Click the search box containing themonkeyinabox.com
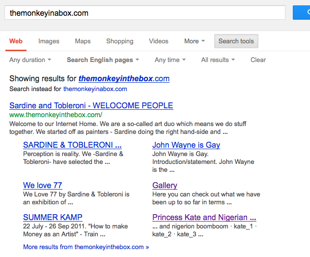This screenshot has width=310, height=257. pos(145,13)
